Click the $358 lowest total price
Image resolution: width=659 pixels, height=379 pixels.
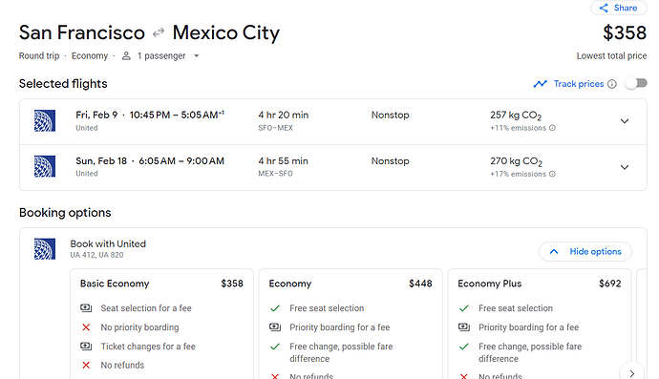click(625, 32)
